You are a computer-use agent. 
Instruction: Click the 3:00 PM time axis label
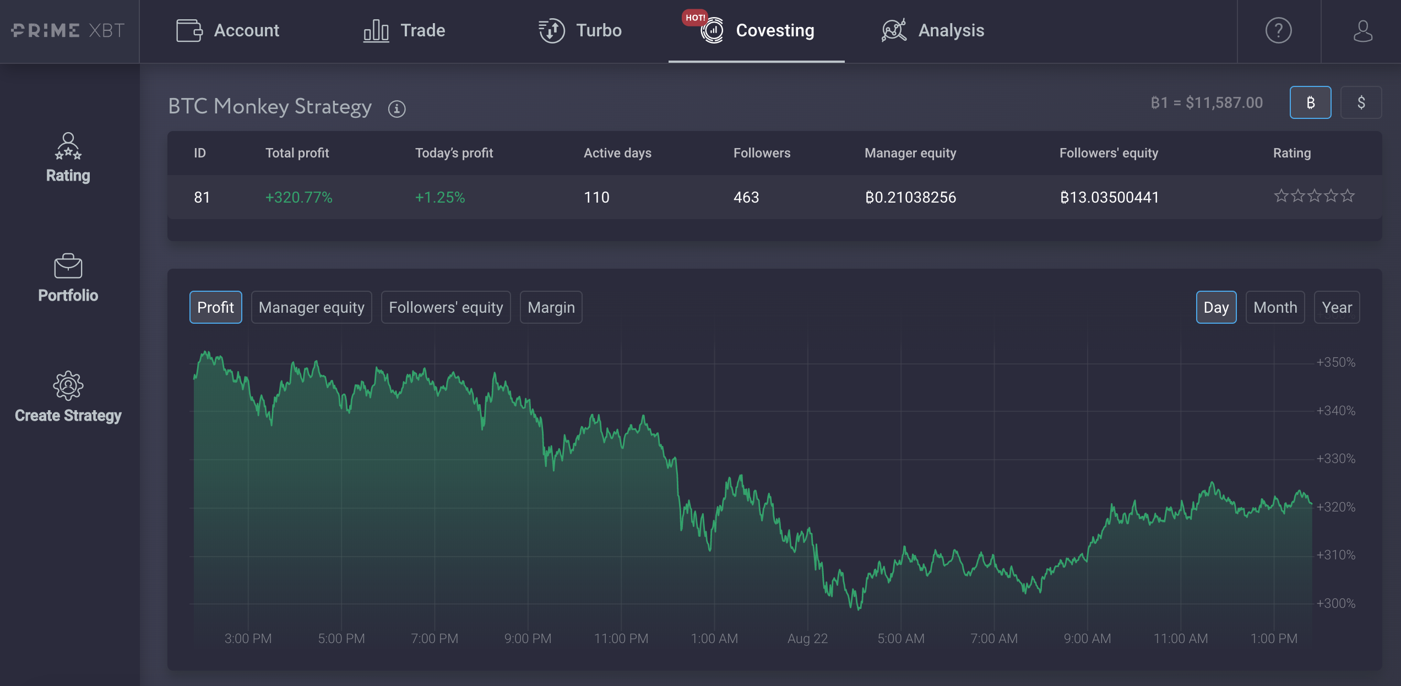point(248,639)
